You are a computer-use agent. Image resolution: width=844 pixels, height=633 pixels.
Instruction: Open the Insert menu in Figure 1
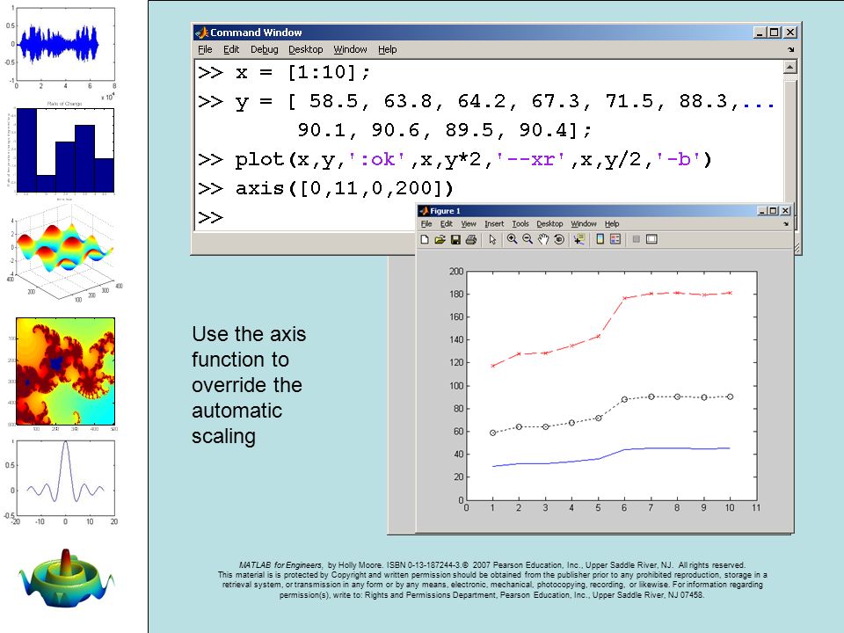[x=494, y=224]
